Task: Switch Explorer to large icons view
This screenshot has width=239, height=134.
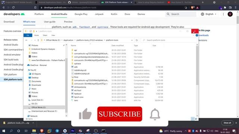Action: [196, 119]
